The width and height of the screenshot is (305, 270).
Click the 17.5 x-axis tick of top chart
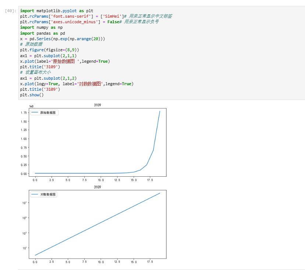(150, 180)
